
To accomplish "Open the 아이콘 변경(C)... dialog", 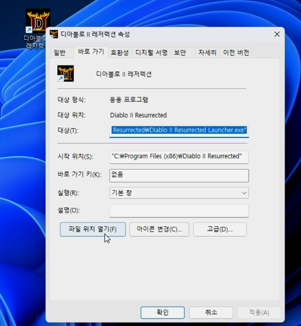I will tap(159, 229).
